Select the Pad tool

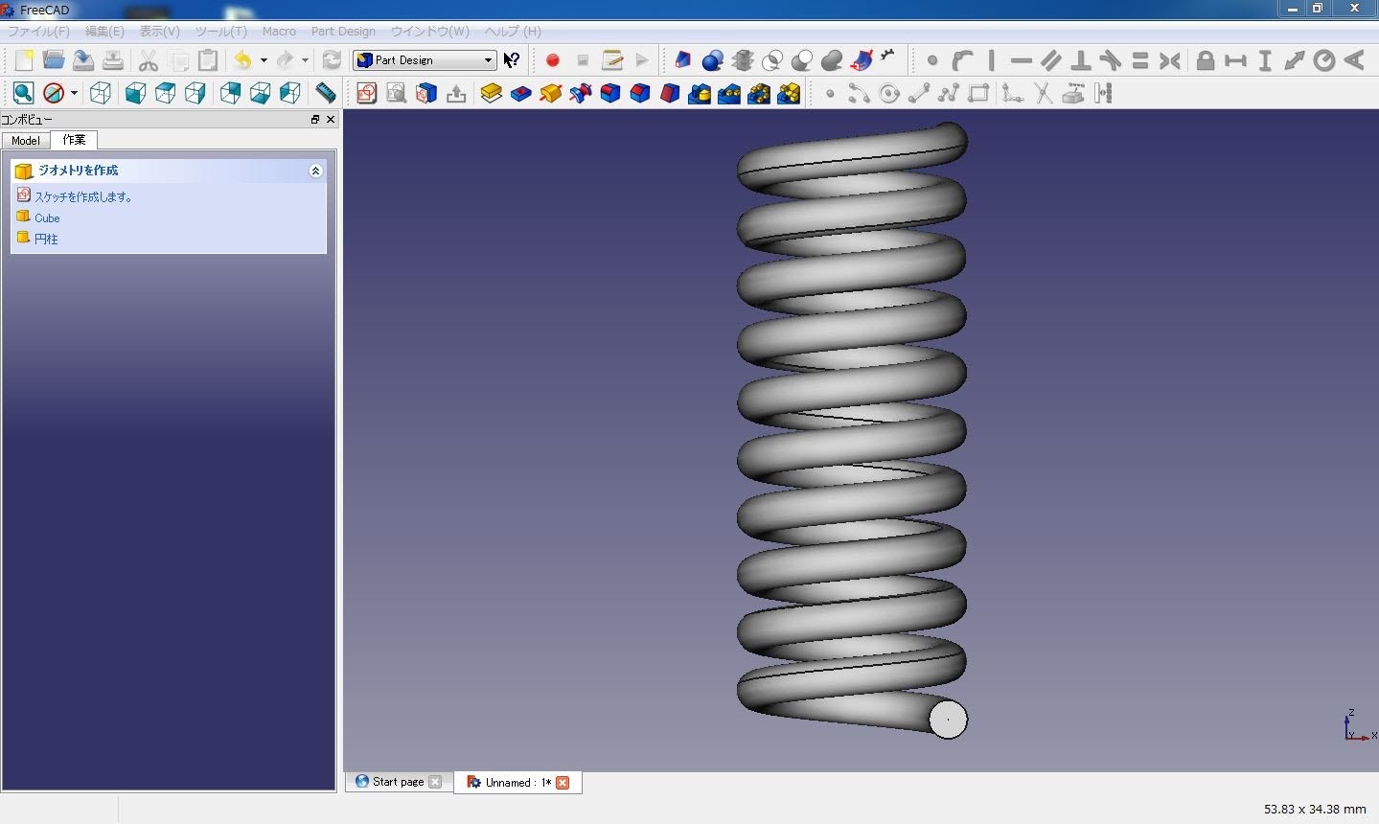(492, 93)
